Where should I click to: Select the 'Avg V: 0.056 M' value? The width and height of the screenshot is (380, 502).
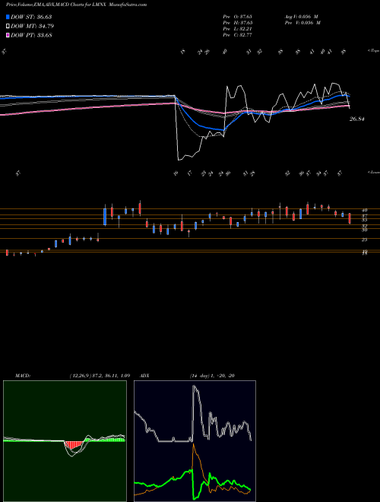[301, 17]
